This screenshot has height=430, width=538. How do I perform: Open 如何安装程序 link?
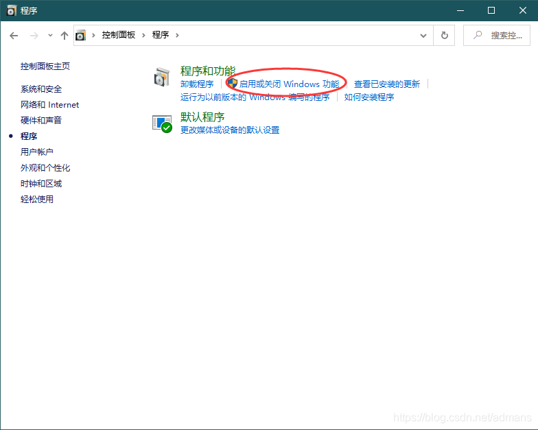(369, 97)
